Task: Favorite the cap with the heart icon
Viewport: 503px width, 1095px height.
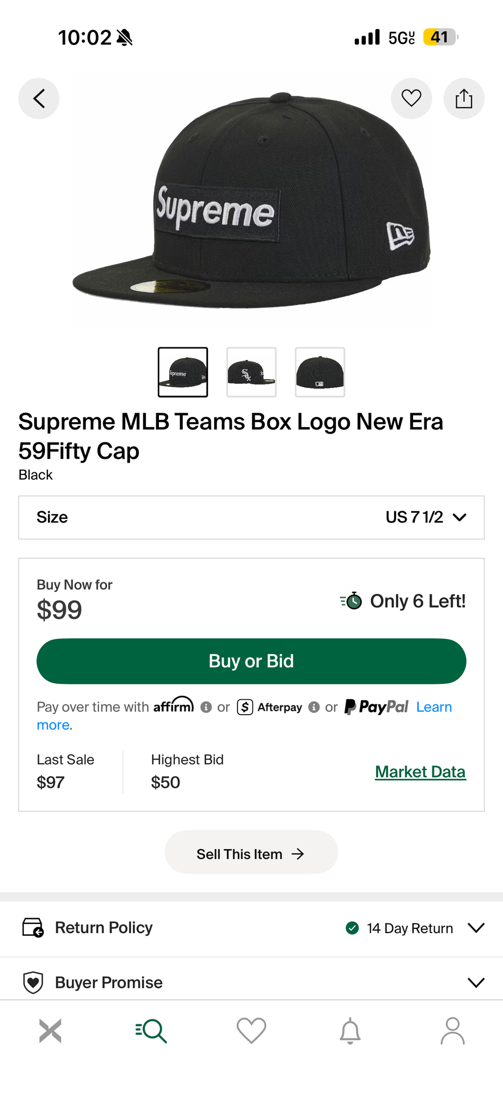Action: pyautogui.click(x=411, y=99)
